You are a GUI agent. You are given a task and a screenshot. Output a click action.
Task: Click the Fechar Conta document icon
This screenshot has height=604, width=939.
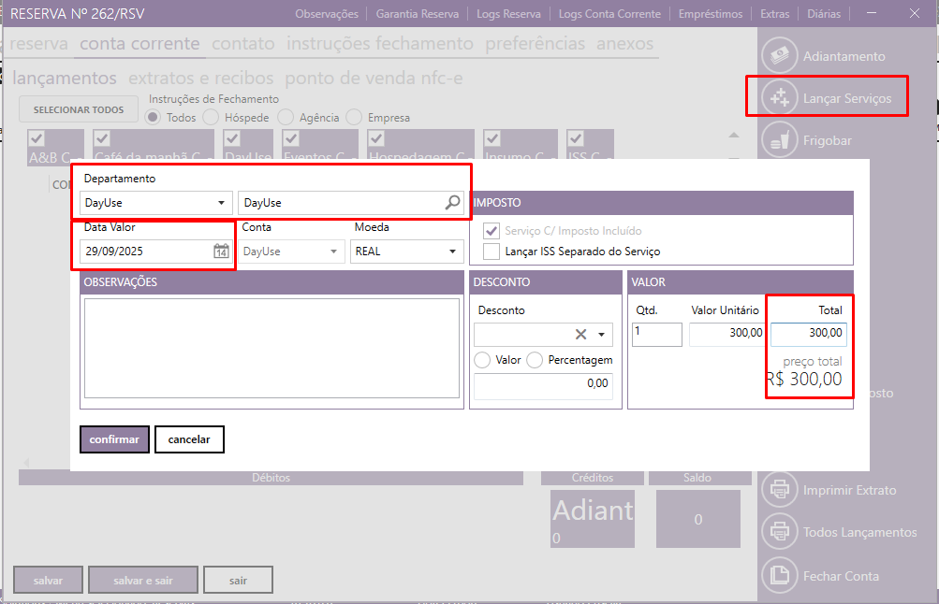(x=778, y=576)
